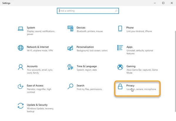Close the Settings window
The height and width of the screenshot is (121, 176).
pos(172,3)
